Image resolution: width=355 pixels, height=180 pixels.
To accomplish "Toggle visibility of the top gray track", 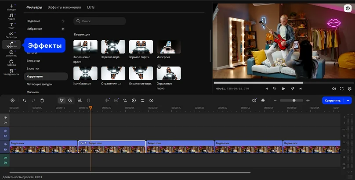I will click(5, 117).
